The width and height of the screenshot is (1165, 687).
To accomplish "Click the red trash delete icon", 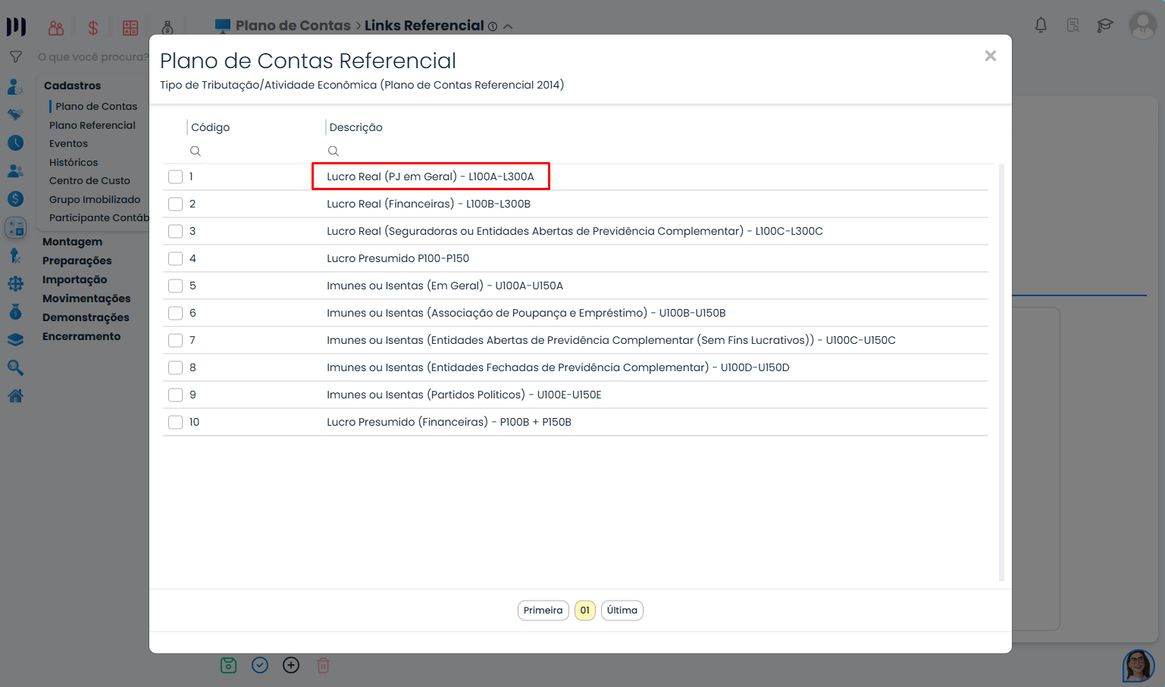I will pos(323,666).
